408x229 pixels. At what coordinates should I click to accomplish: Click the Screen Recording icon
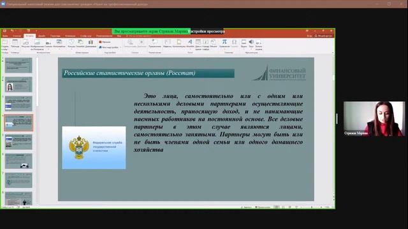click(259, 45)
